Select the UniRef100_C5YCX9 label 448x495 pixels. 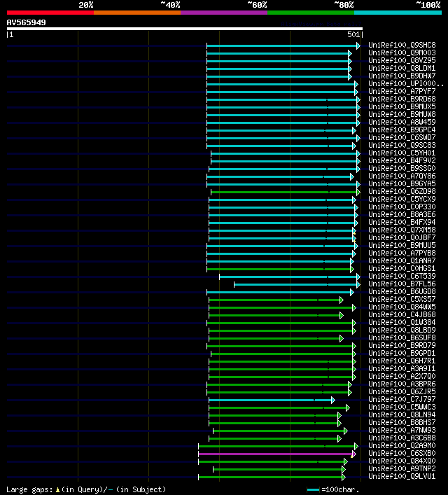[402, 200]
